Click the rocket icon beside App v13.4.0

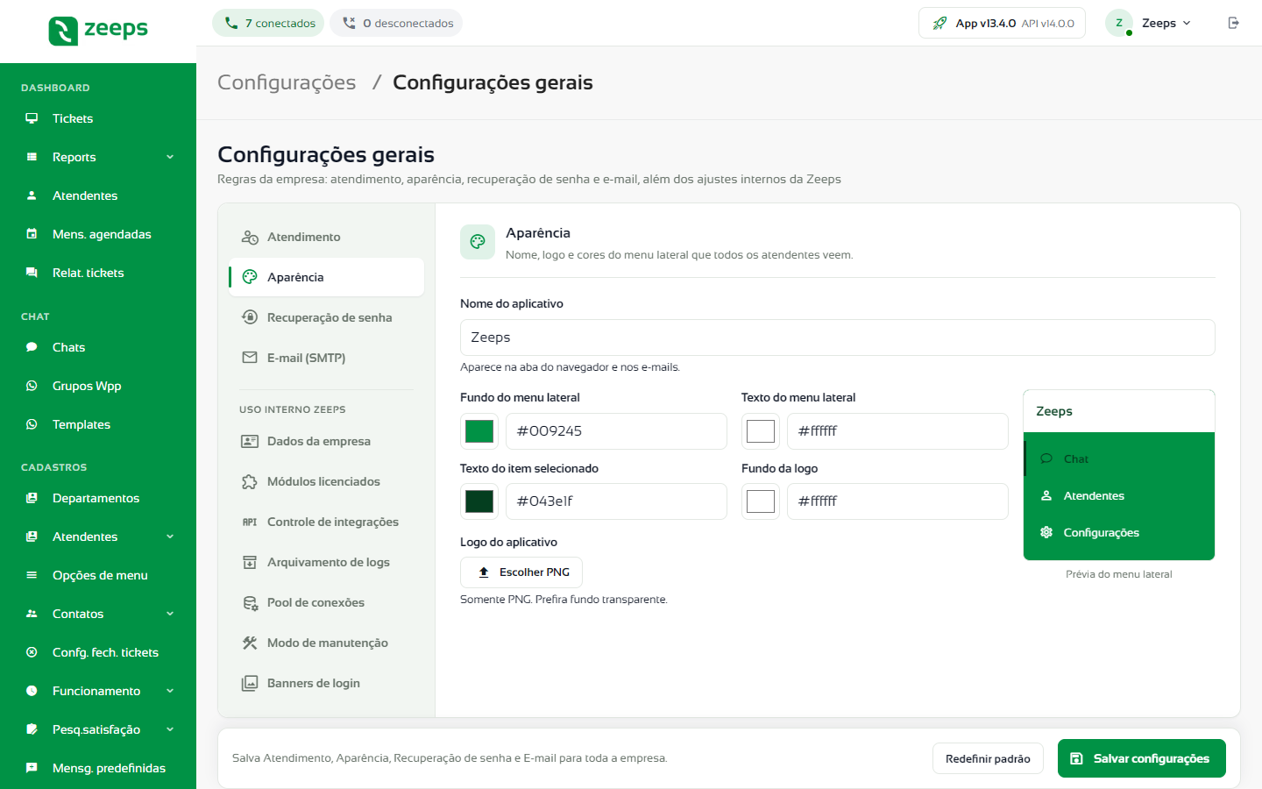coord(939,23)
